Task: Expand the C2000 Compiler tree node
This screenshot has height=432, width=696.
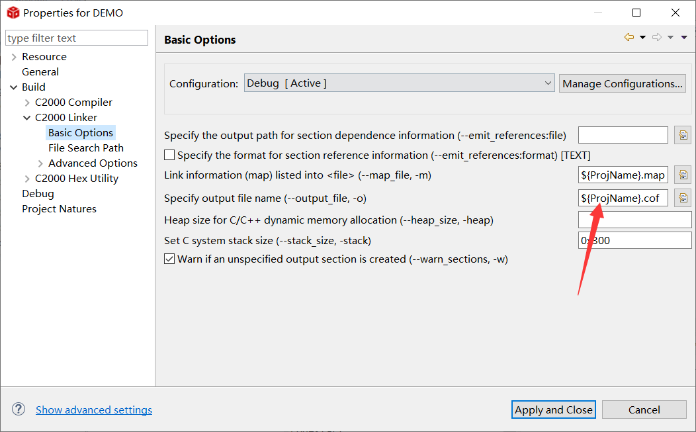Action: 27,103
